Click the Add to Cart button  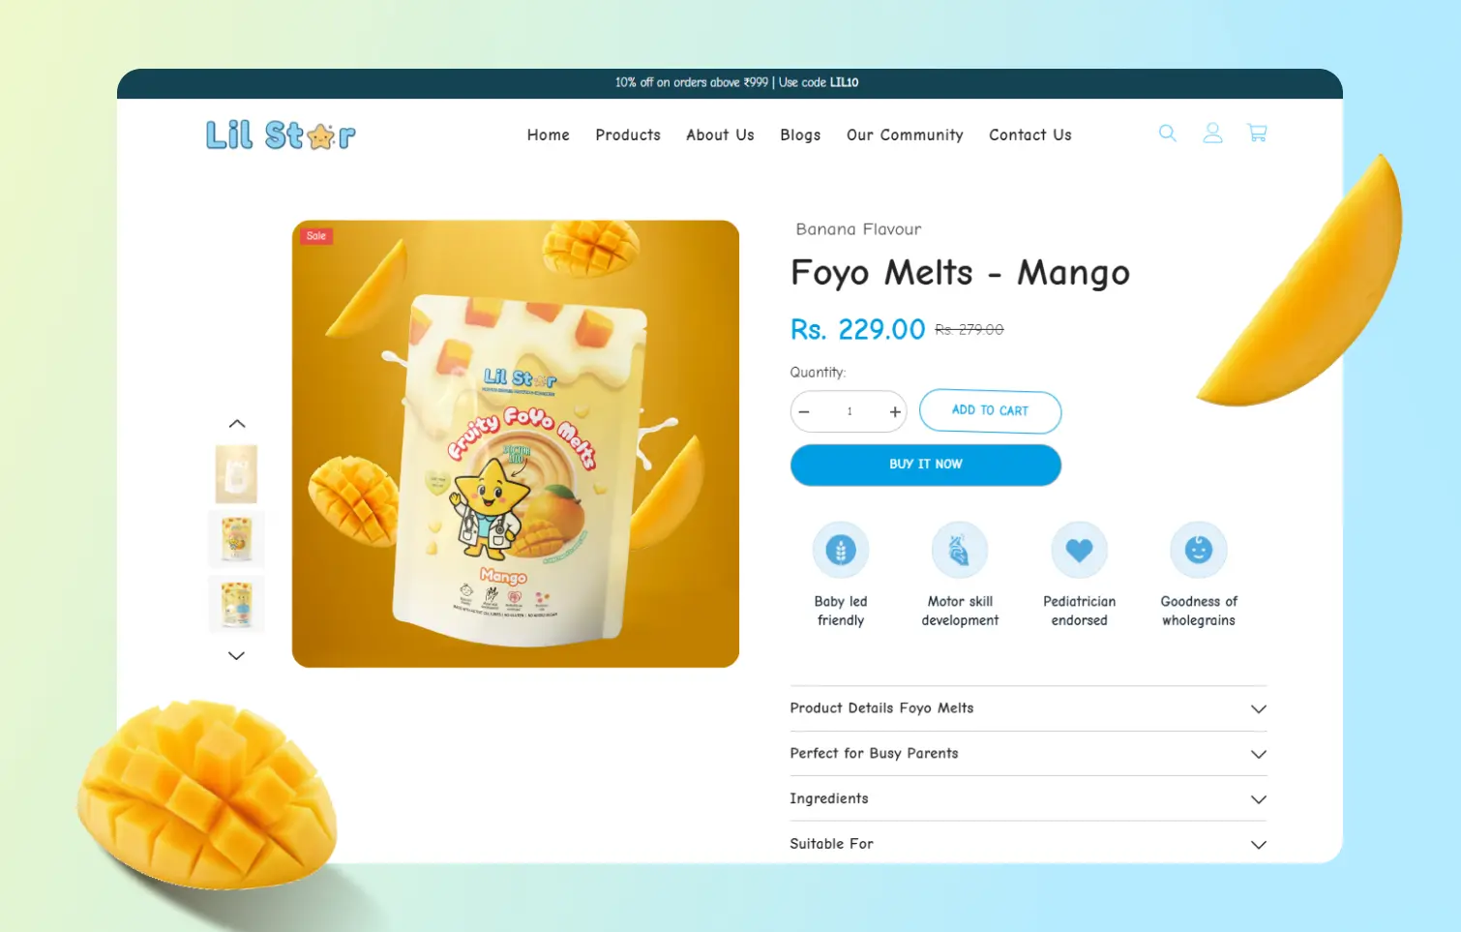point(990,410)
